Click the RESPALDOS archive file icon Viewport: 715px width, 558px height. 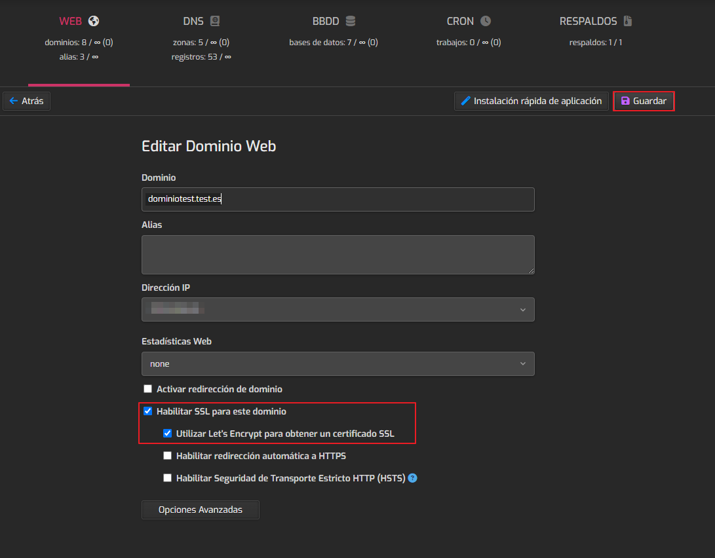[x=628, y=21]
